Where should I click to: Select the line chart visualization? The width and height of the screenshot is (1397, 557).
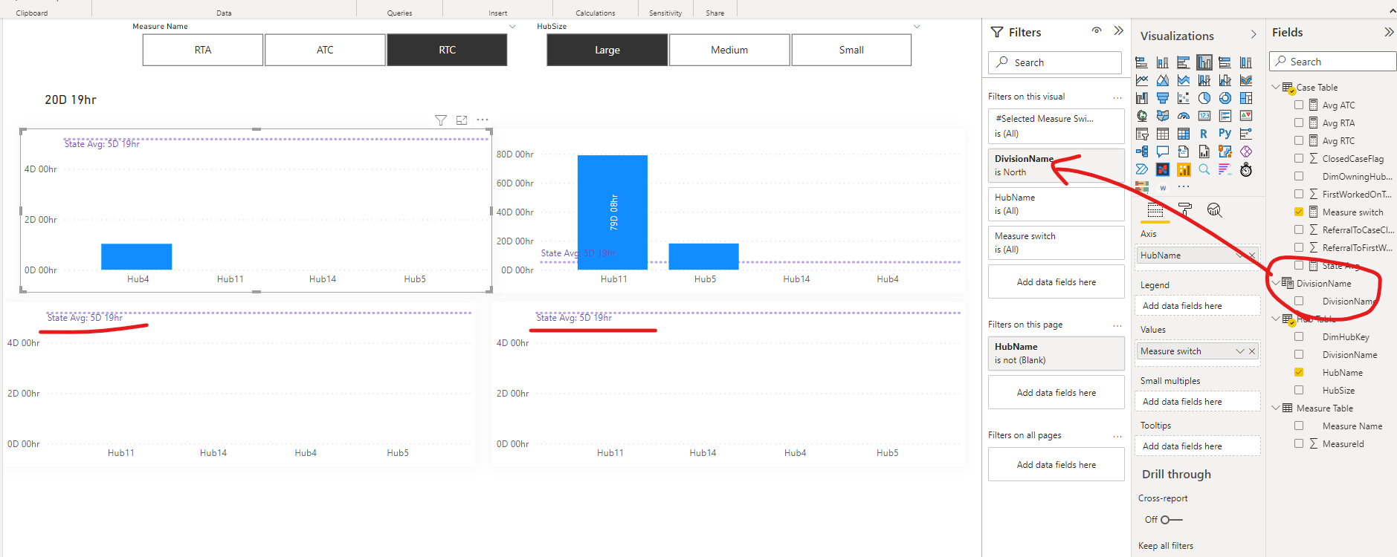(x=1142, y=80)
